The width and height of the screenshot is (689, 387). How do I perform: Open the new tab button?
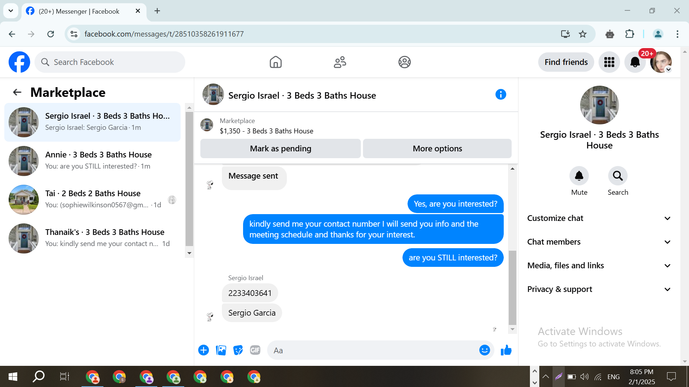(x=157, y=11)
